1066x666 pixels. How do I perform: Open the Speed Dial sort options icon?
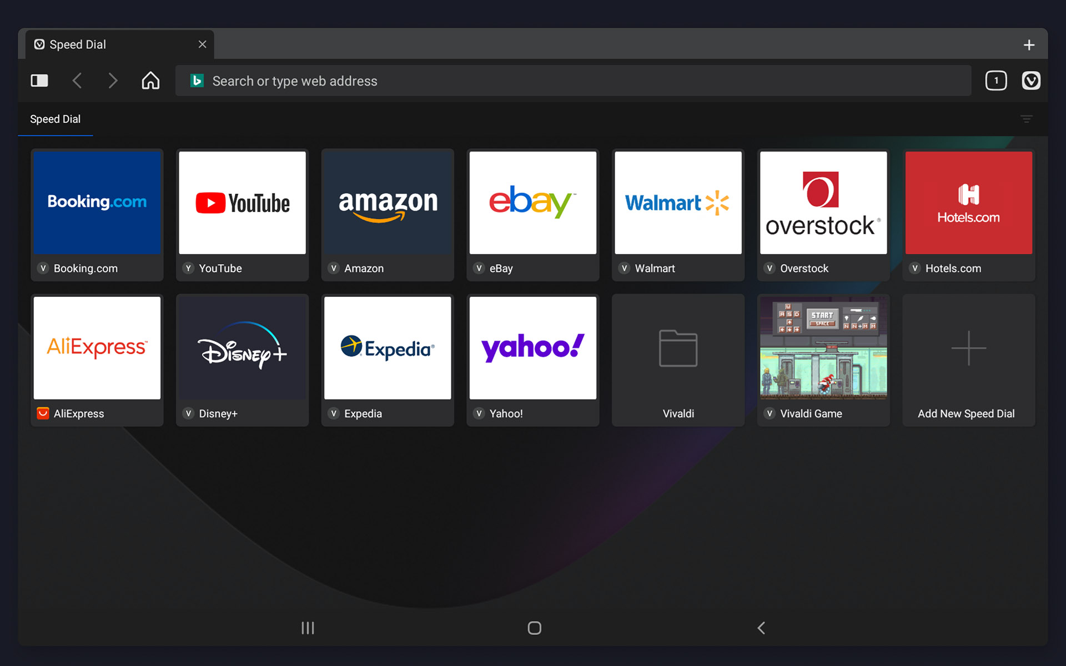tap(1027, 119)
